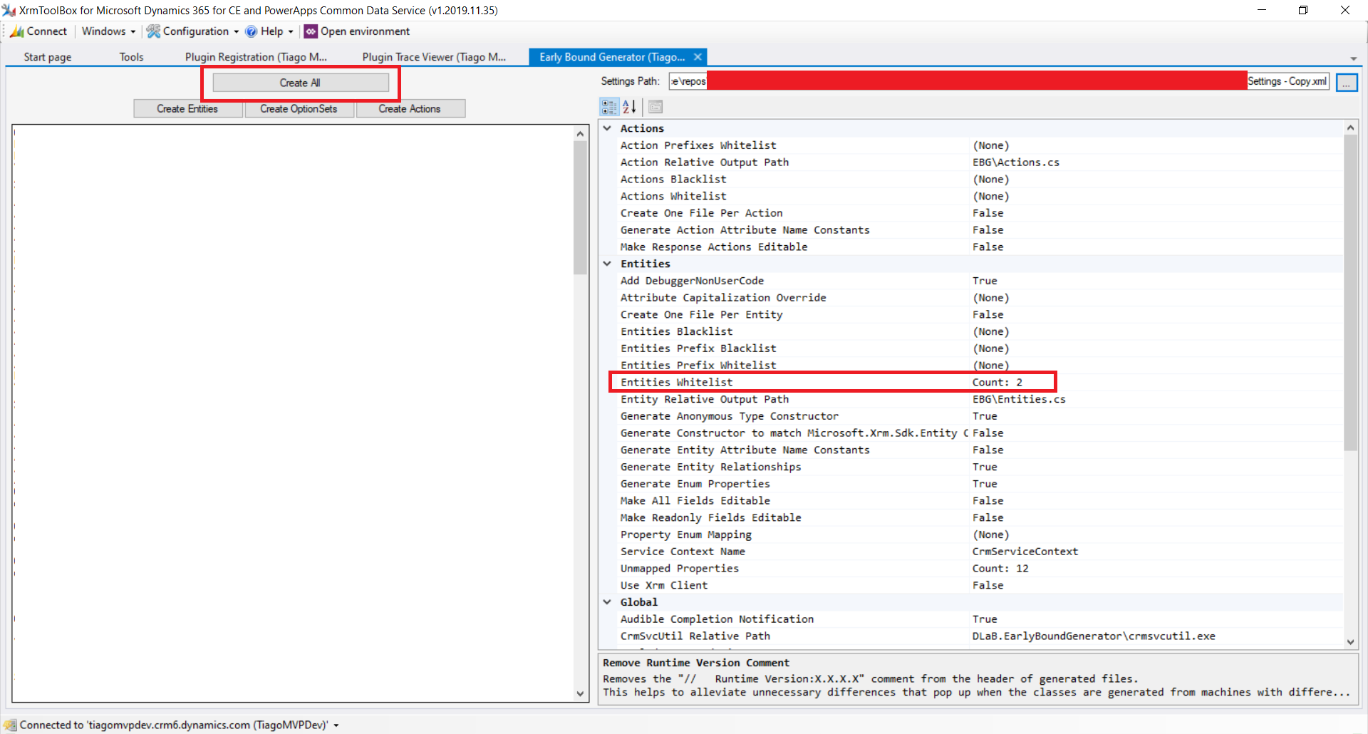Switch to Plugin Registration tab
Image resolution: width=1368 pixels, height=734 pixels.
pos(256,57)
